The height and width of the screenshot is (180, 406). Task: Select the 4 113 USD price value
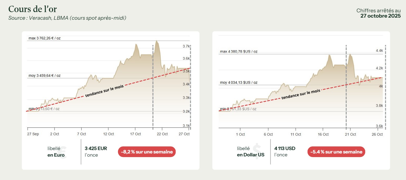click(x=285, y=148)
